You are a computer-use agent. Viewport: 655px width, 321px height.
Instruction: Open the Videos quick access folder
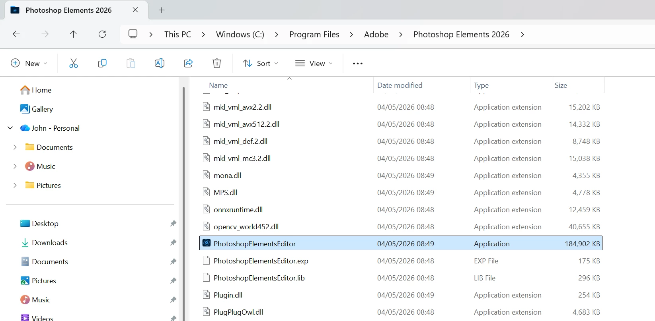tap(37, 318)
